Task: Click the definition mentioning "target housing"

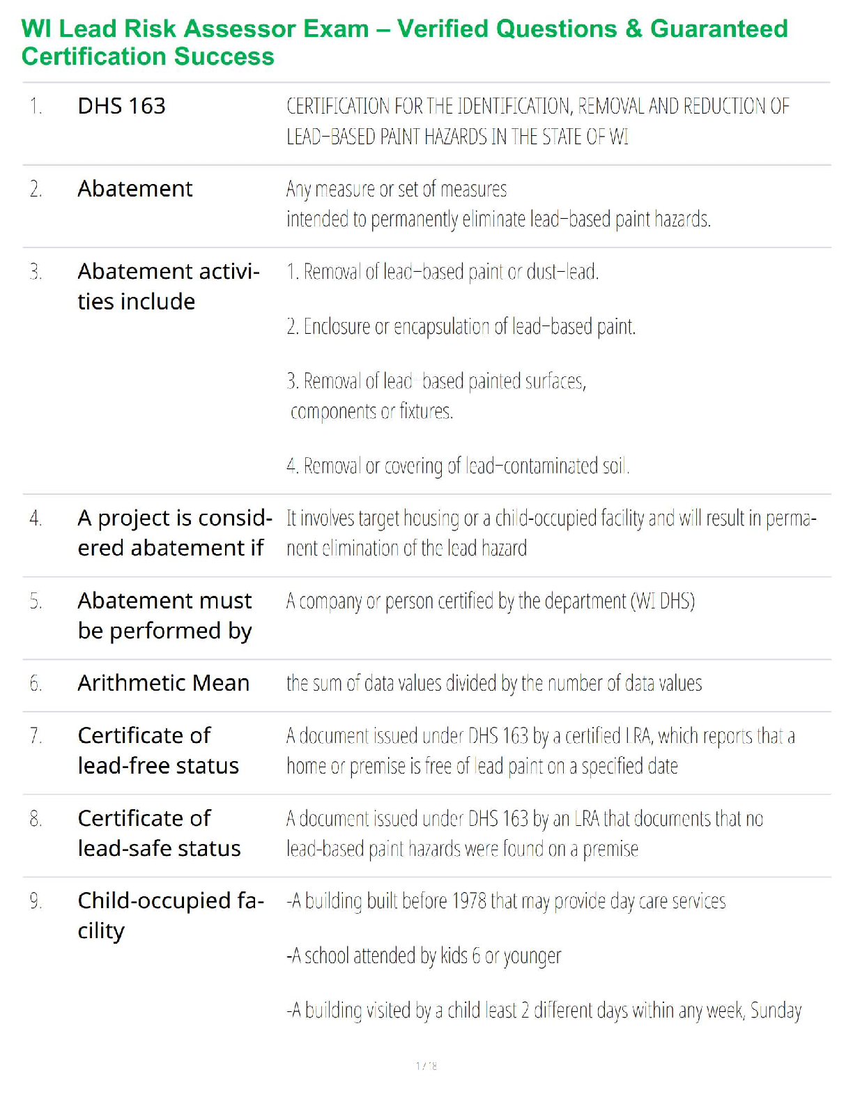Action: (551, 533)
